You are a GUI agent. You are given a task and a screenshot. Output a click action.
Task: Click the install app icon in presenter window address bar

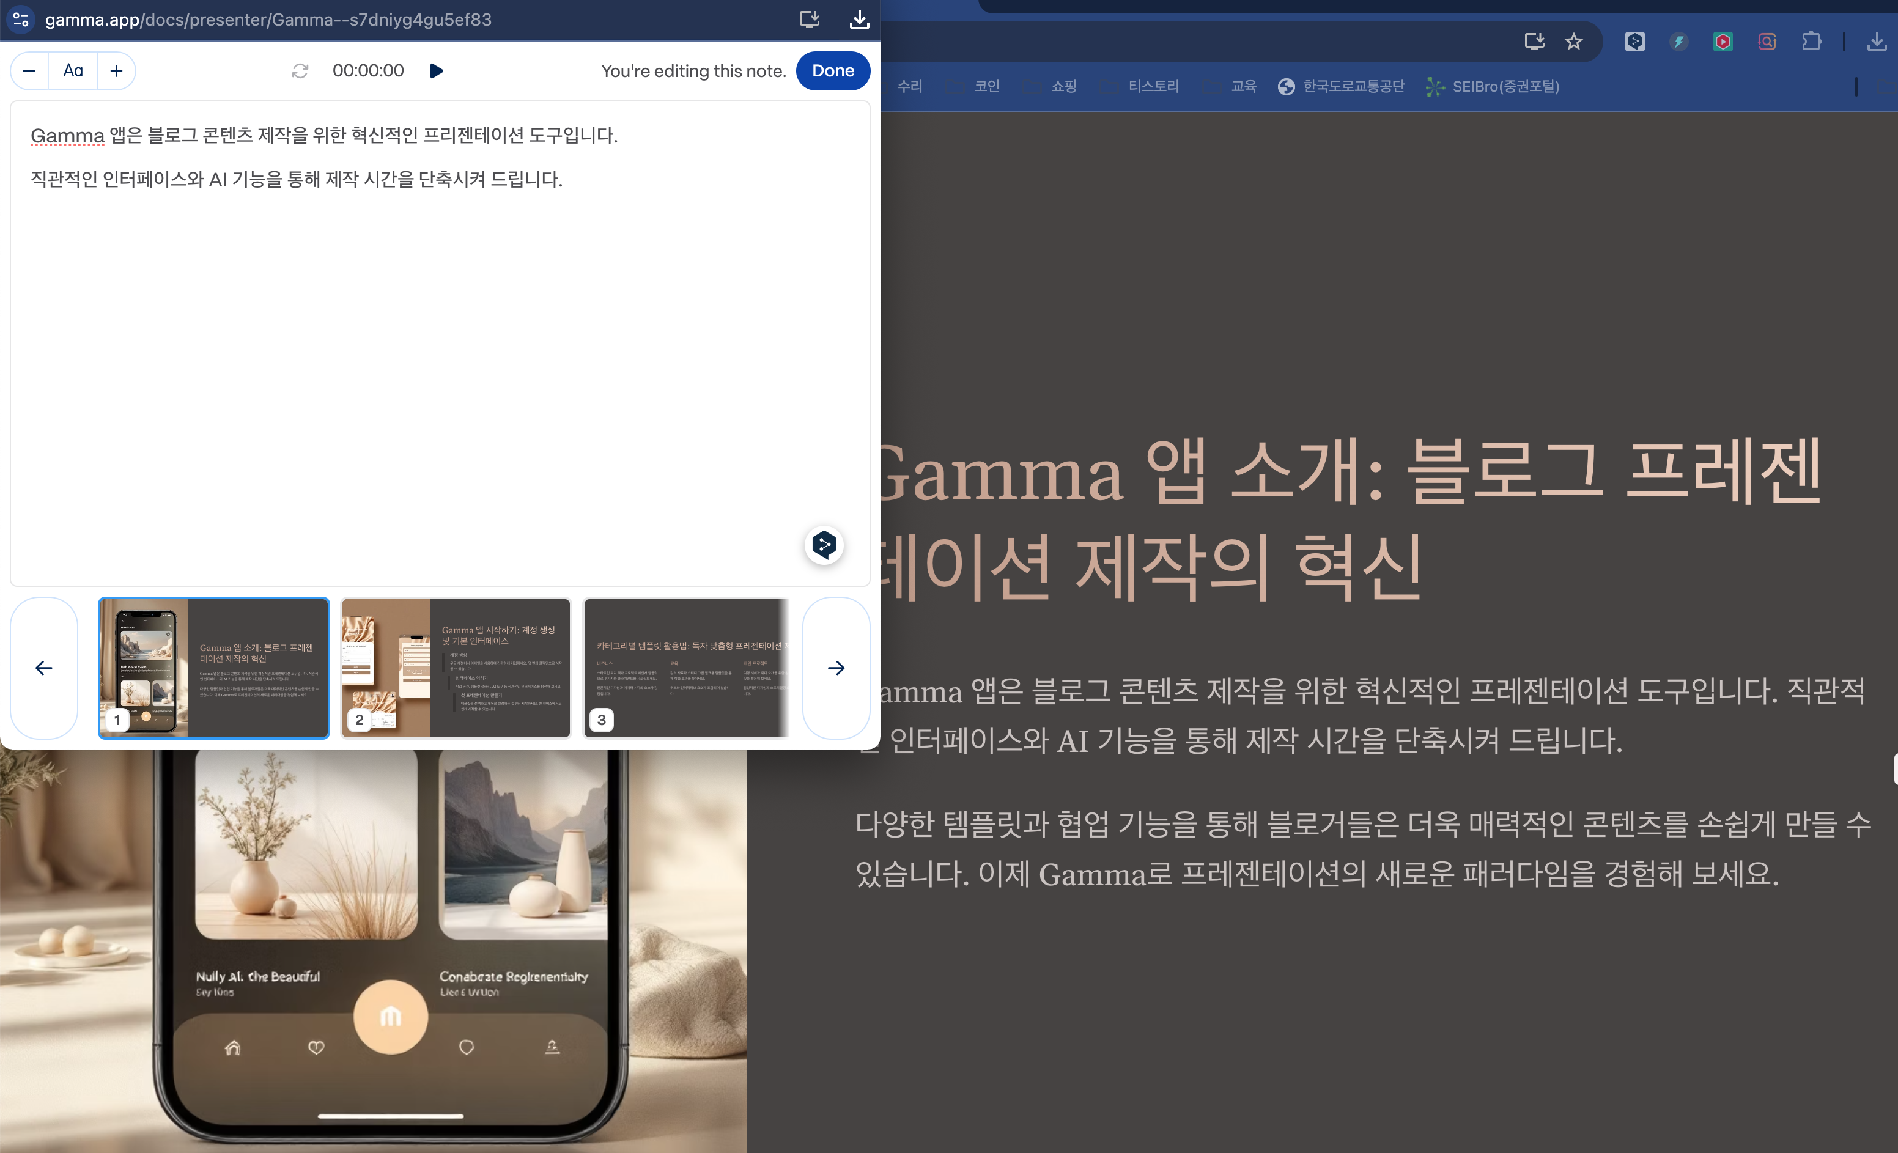[809, 19]
